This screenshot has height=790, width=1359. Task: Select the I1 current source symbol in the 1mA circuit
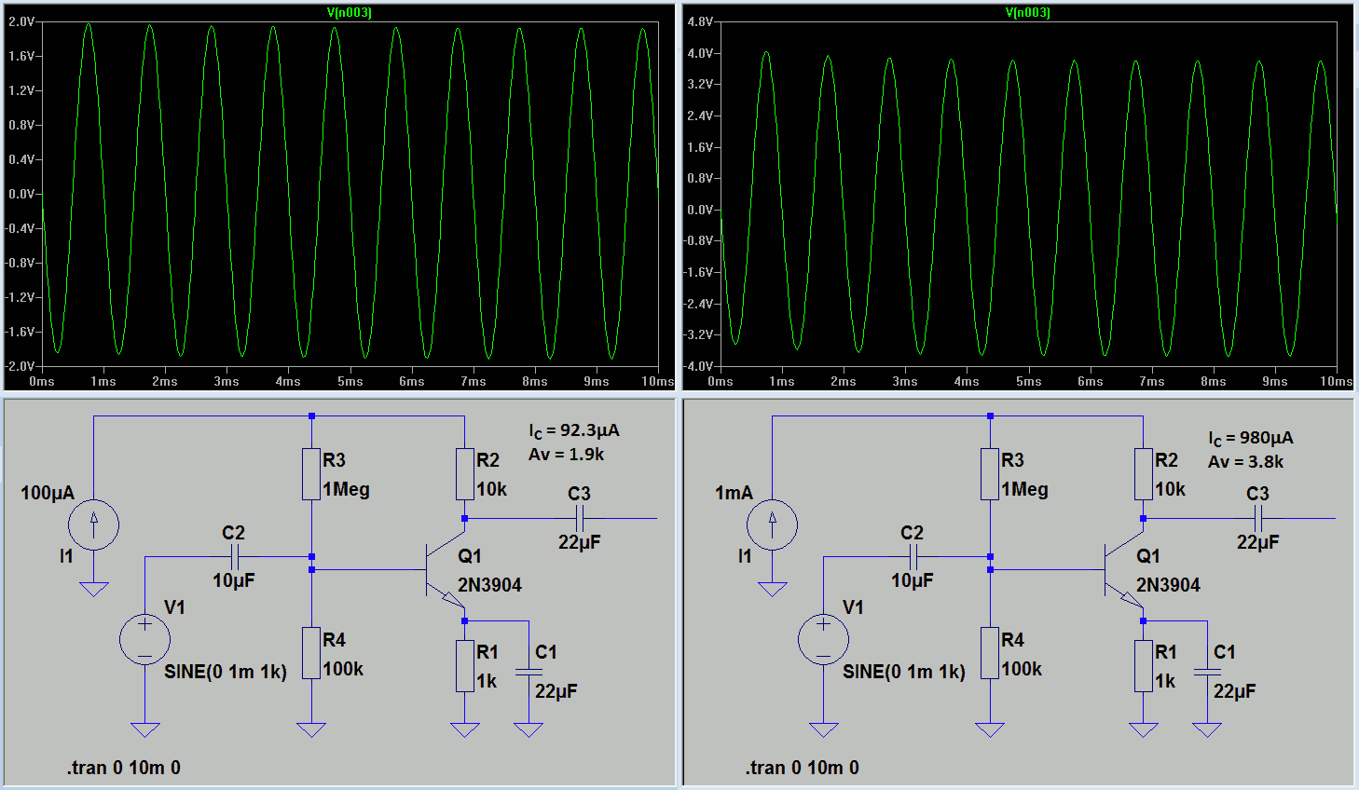(772, 524)
